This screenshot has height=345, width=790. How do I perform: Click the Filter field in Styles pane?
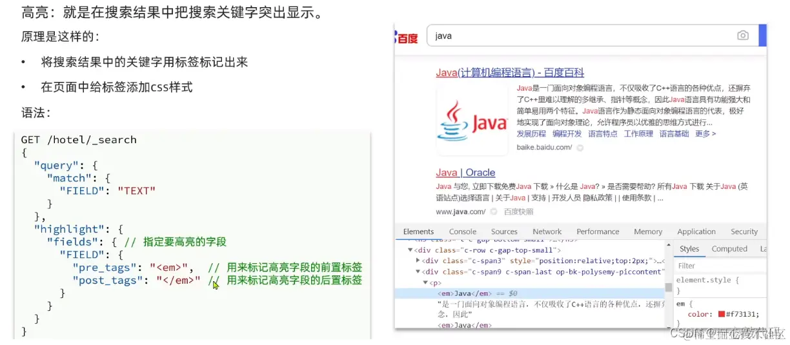tap(720, 266)
